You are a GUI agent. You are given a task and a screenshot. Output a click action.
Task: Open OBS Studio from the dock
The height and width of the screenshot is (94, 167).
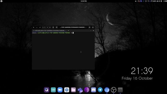click(x=114, y=90)
